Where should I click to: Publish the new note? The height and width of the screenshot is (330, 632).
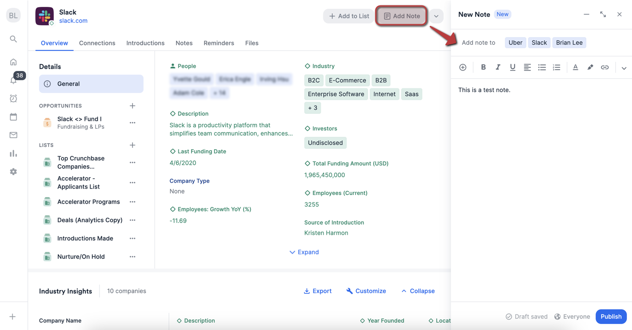click(611, 316)
